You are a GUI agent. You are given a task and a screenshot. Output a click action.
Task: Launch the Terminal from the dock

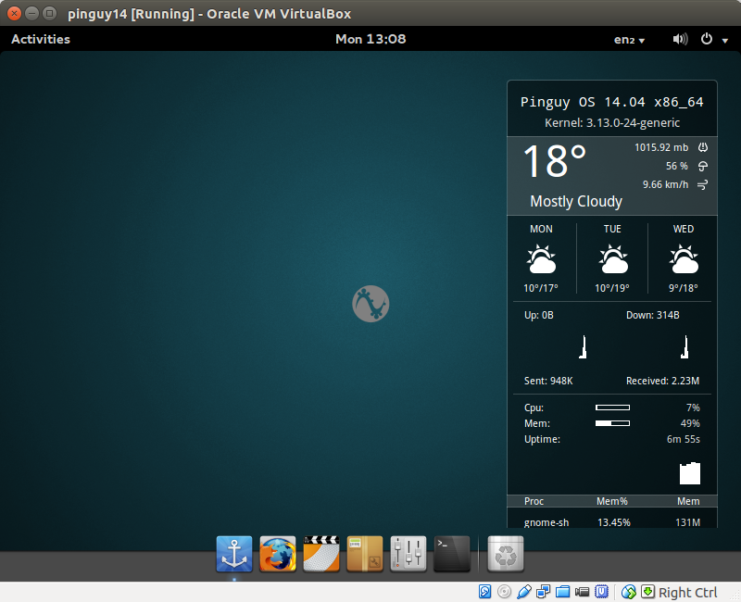[452, 554]
